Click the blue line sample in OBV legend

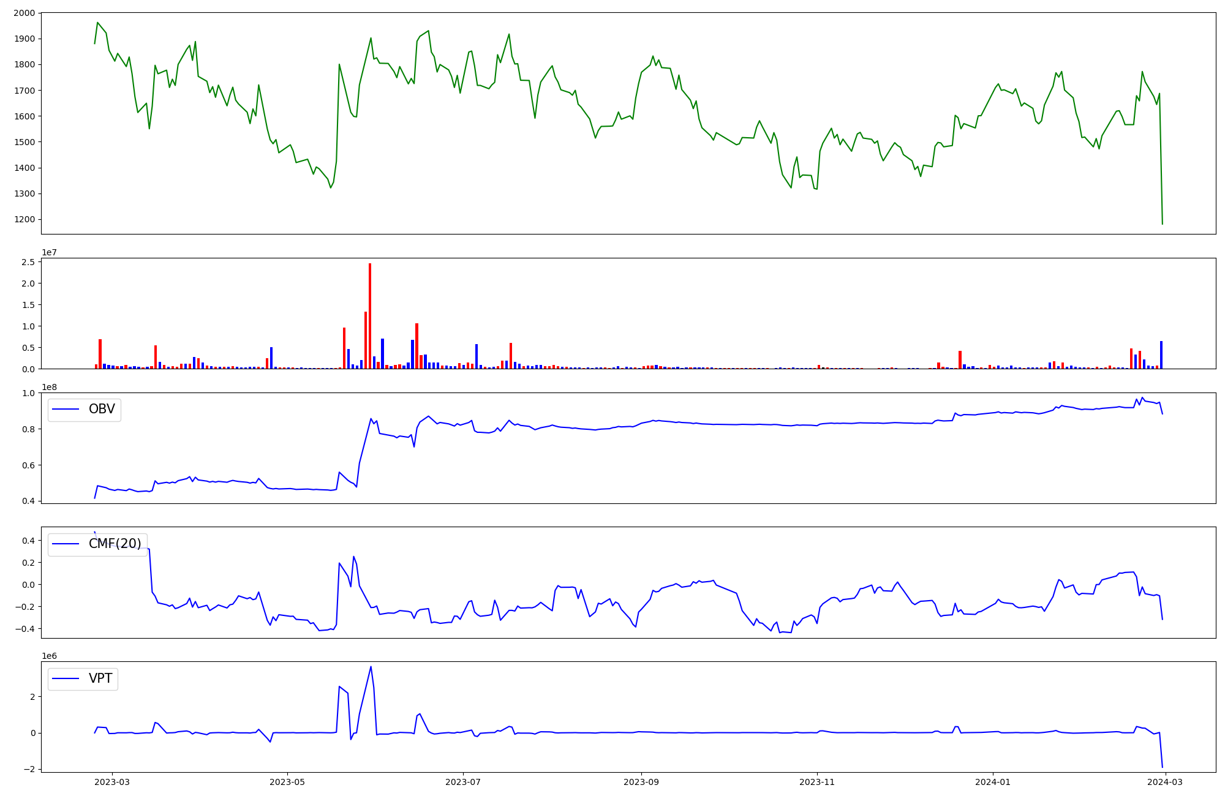click(x=66, y=409)
